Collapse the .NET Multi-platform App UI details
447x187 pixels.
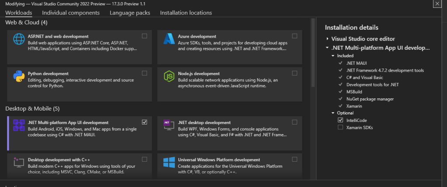pos(327,48)
